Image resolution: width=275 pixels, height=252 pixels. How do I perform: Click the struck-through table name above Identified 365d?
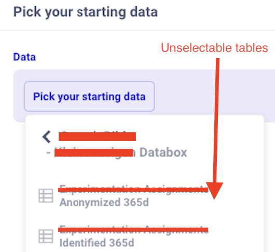pyautogui.click(x=133, y=230)
